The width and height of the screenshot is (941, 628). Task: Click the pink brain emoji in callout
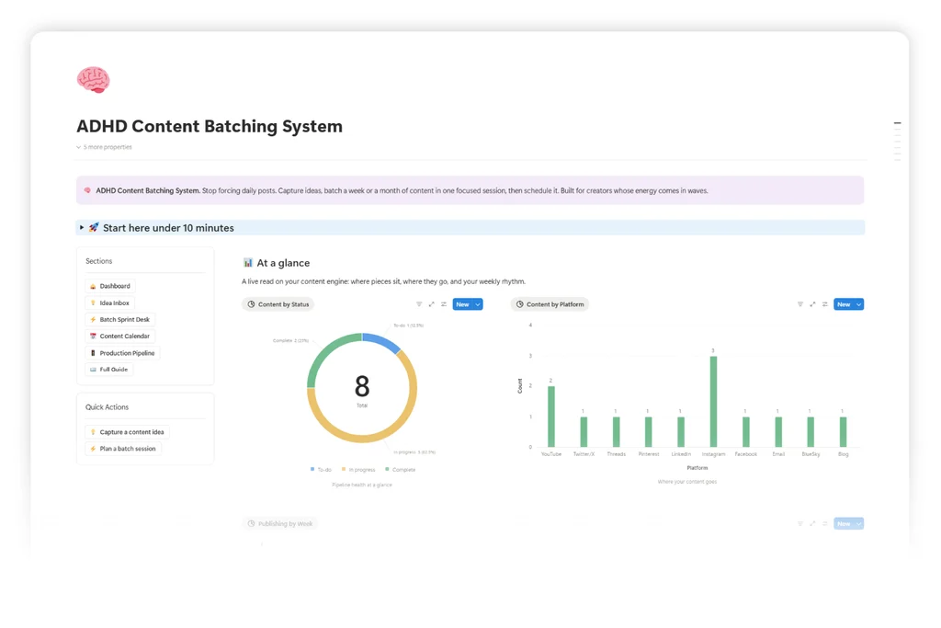click(87, 190)
